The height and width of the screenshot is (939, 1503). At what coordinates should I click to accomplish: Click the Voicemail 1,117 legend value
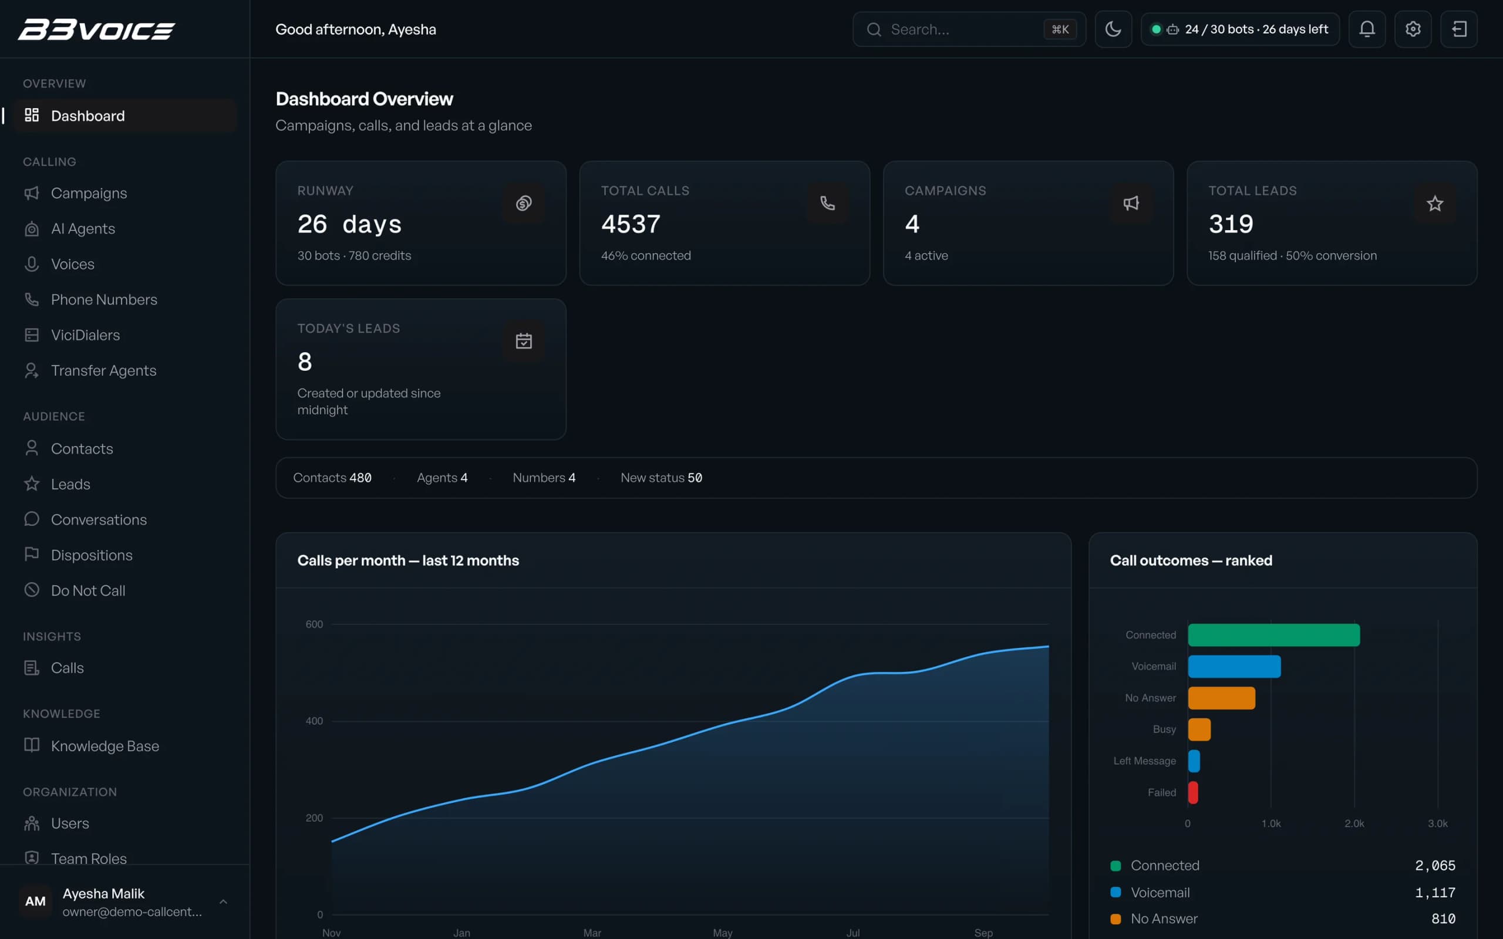coord(1435,893)
